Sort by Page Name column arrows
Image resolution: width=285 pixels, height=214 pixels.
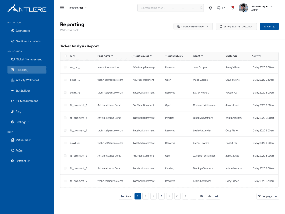click(x=112, y=56)
